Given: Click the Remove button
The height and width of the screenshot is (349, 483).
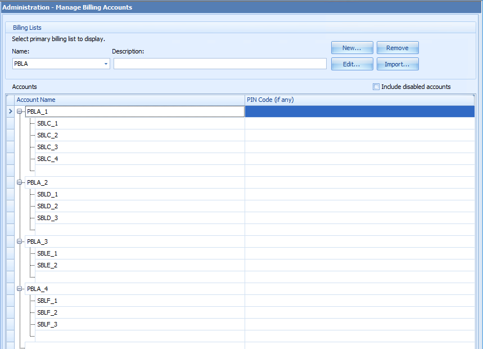Looking at the screenshot, I should [x=398, y=47].
